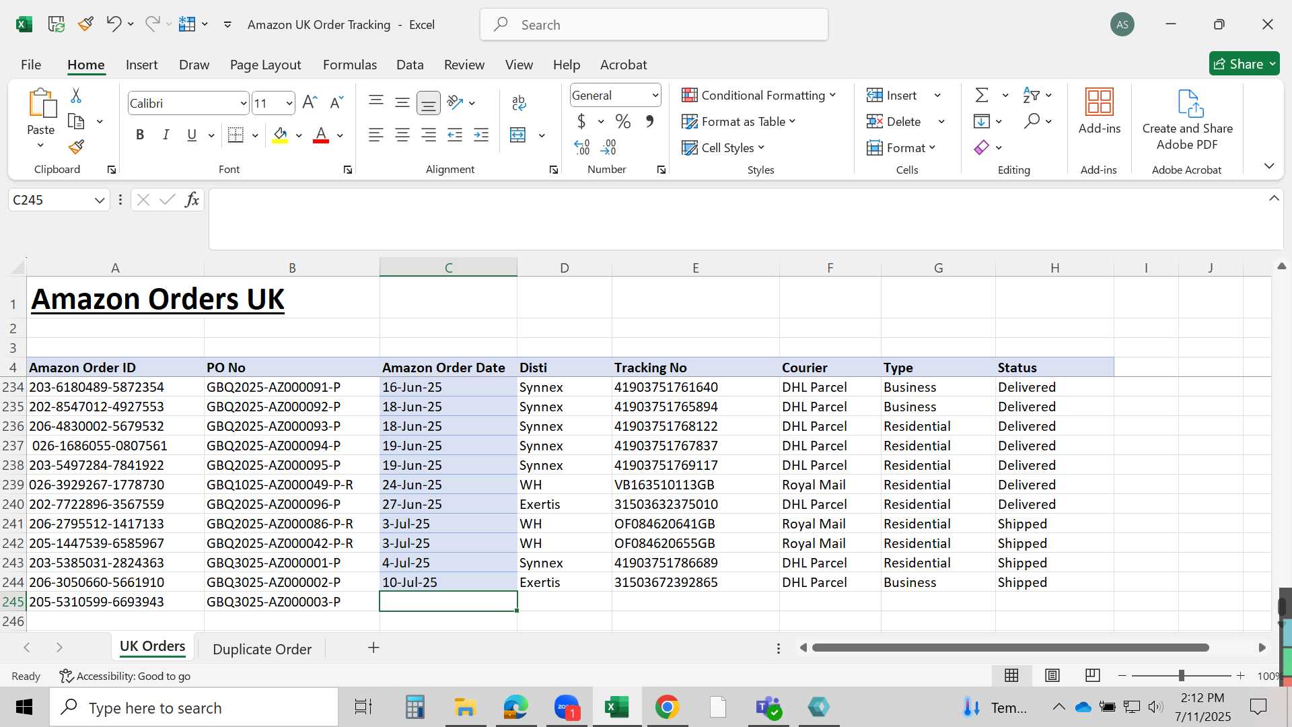Viewport: 1292px width, 727px height.
Task: Click the horizontal scrollbar
Action: tap(1010, 648)
